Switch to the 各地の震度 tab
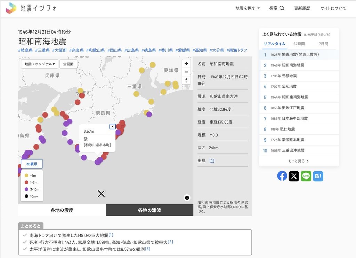356x258 pixels. coord(62,210)
